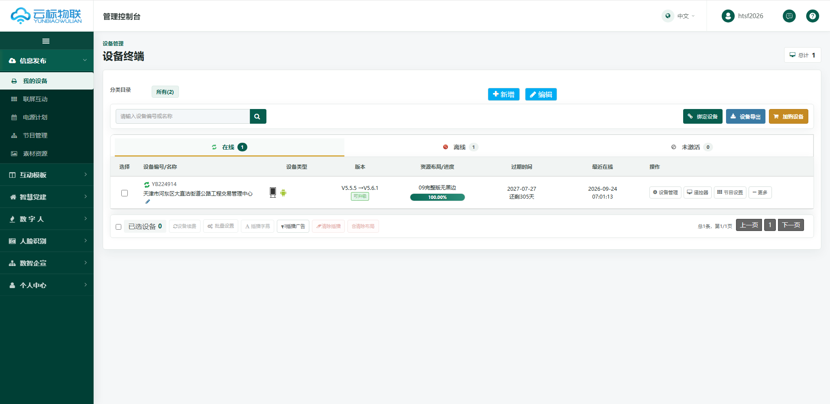Click the 新增 button
Image resolution: width=830 pixels, height=404 pixels.
coord(503,94)
